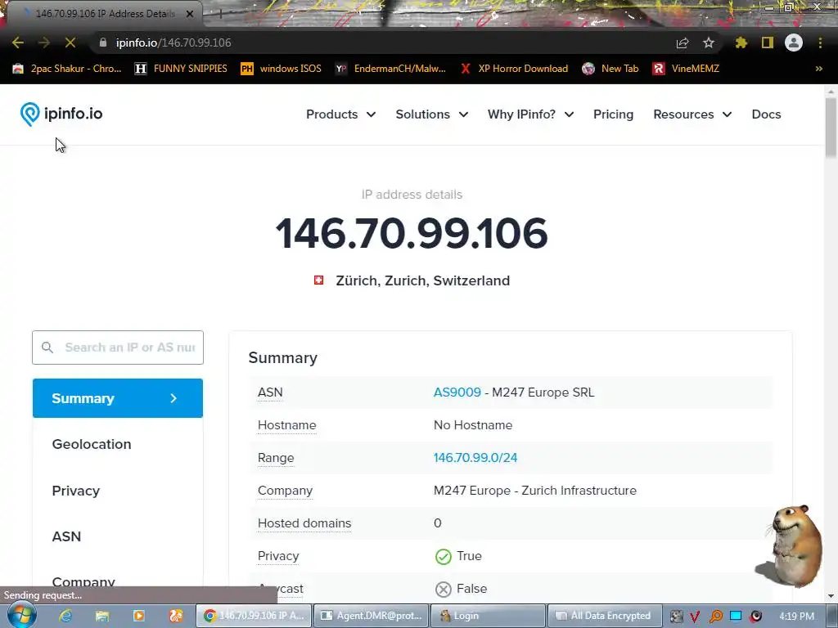Image resolution: width=838 pixels, height=628 pixels.
Task: Open the EndermanCH/Malw... bookmark
Action: (390, 69)
